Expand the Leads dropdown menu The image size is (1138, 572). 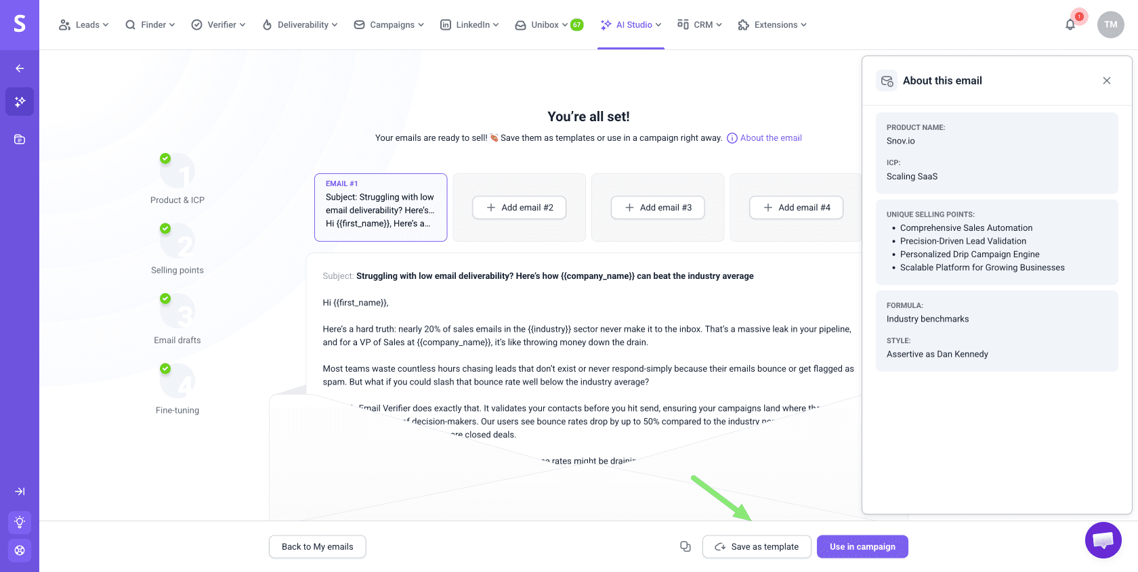coord(84,25)
